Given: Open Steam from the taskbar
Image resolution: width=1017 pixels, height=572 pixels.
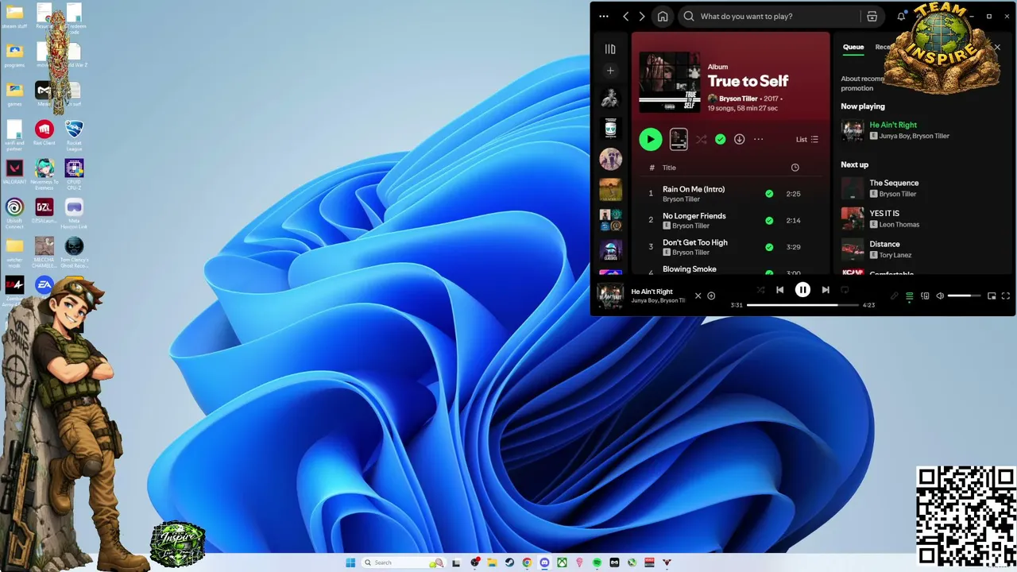Looking at the screenshot, I should pyautogui.click(x=509, y=562).
